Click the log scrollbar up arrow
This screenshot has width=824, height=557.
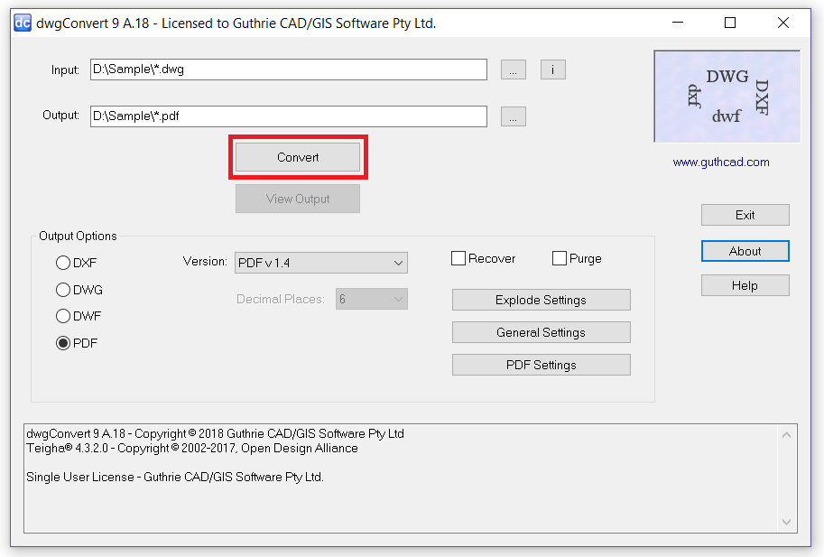786,434
